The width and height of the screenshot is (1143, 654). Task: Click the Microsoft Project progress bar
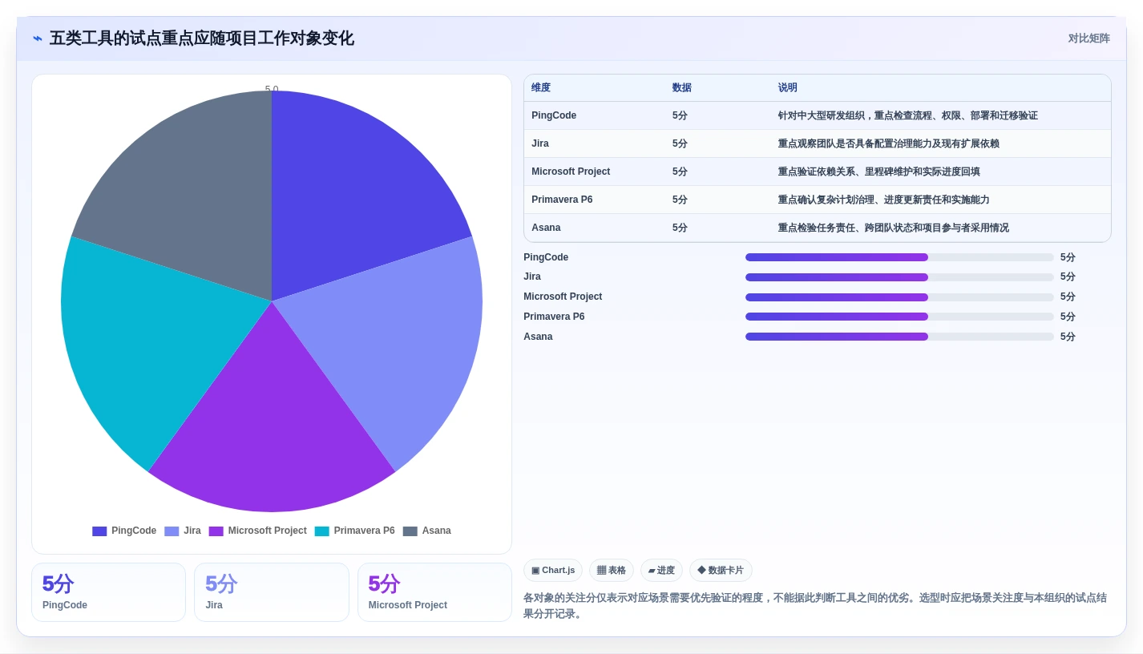pyautogui.click(x=899, y=297)
